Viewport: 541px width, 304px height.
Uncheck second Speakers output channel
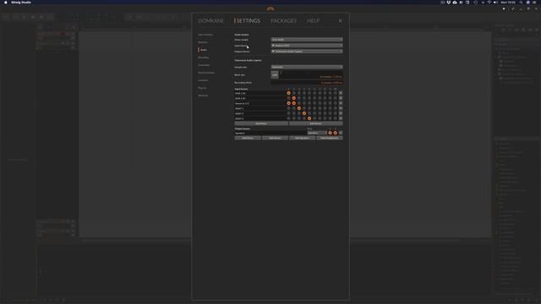336,133
